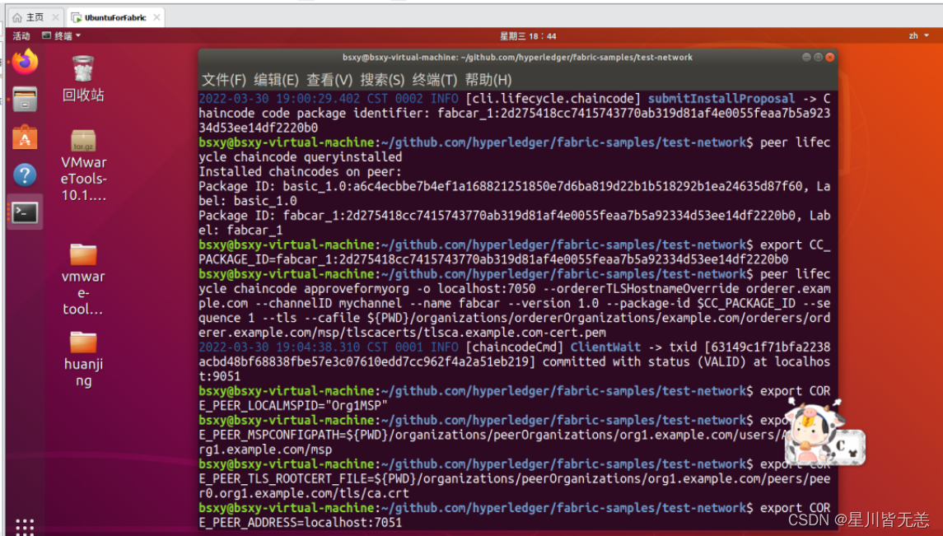Open the zh input language dropdown

pos(917,36)
